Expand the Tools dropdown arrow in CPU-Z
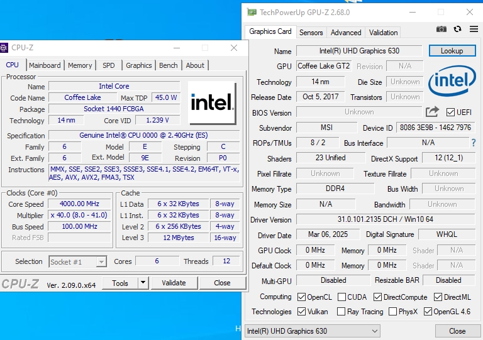The image size is (483, 340). 143,282
